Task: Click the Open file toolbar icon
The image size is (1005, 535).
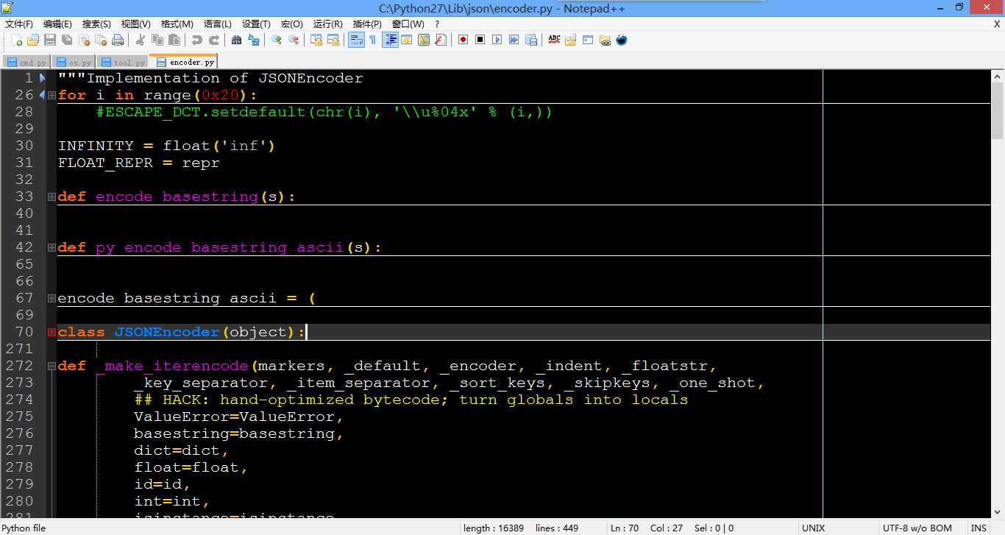Action: (33, 40)
